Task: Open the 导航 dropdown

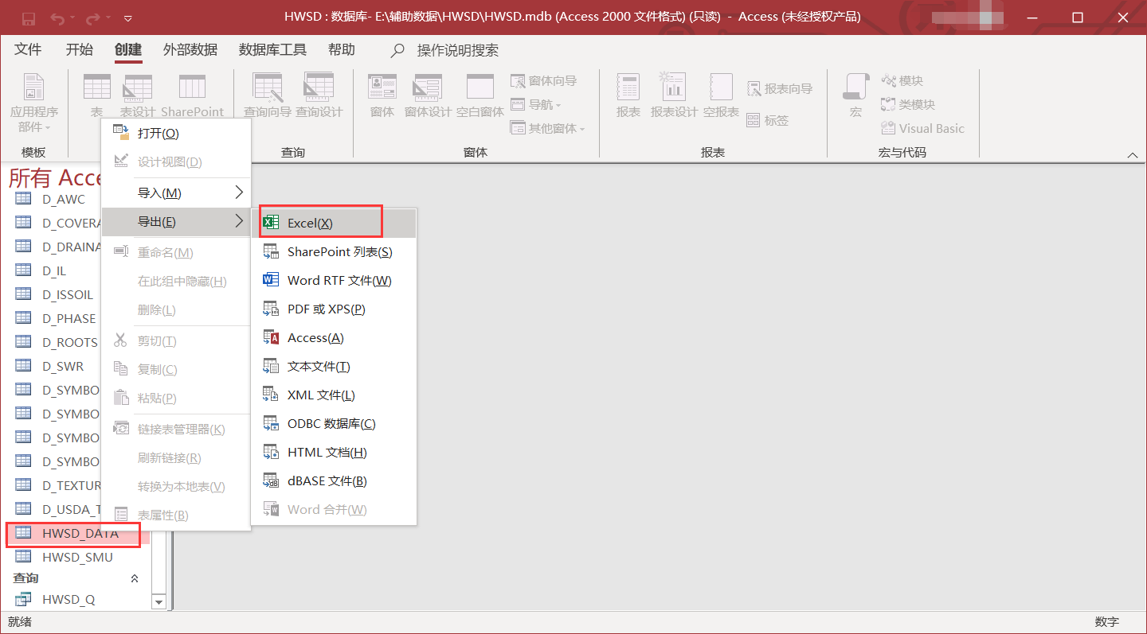Action: [x=536, y=104]
